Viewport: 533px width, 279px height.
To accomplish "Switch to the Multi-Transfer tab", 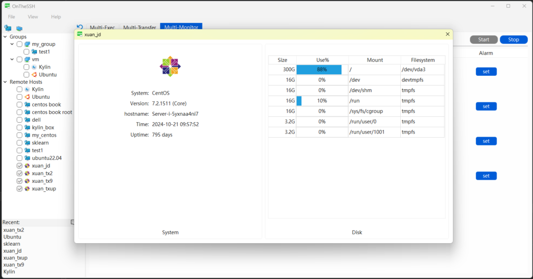I will (x=141, y=28).
